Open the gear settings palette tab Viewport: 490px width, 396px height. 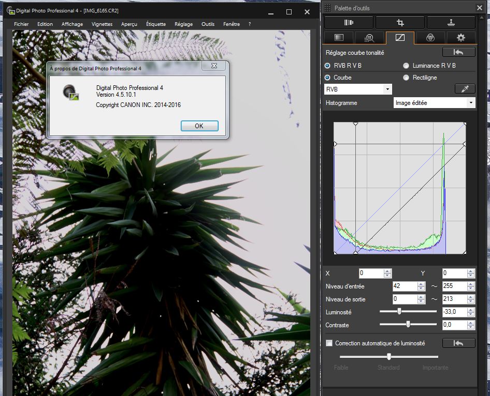(460, 38)
